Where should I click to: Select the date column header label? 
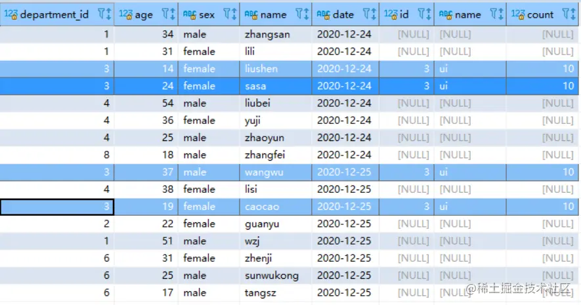coord(343,15)
